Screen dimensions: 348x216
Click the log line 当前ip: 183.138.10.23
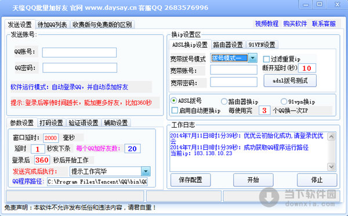coord(201,153)
